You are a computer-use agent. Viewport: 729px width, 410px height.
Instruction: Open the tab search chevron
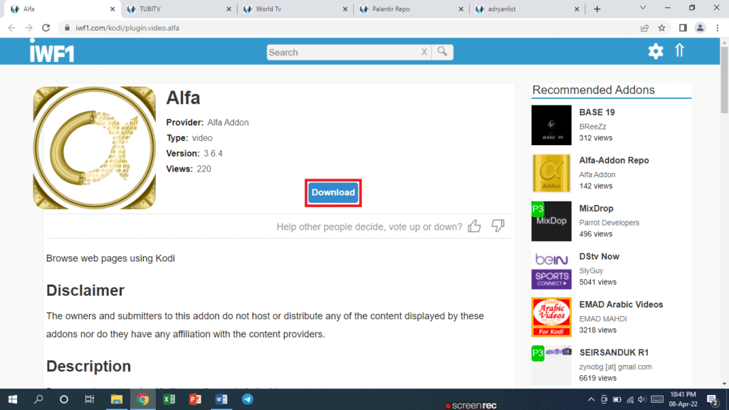click(642, 9)
